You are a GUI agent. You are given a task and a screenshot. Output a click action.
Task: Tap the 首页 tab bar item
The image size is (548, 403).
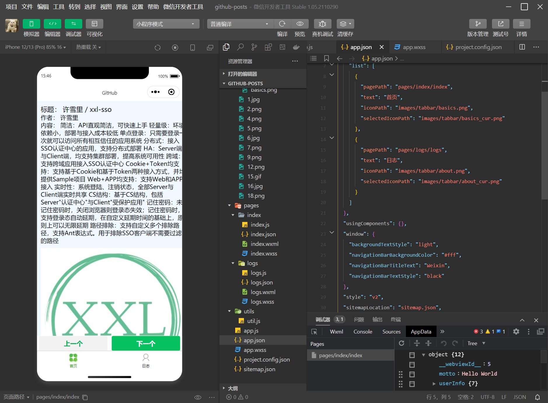(x=73, y=361)
